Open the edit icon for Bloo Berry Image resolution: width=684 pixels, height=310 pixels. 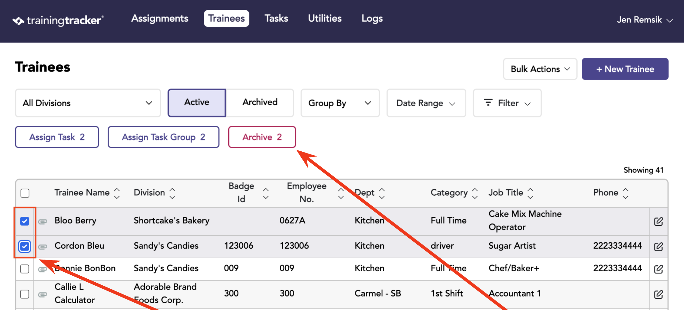(x=658, y=221)
